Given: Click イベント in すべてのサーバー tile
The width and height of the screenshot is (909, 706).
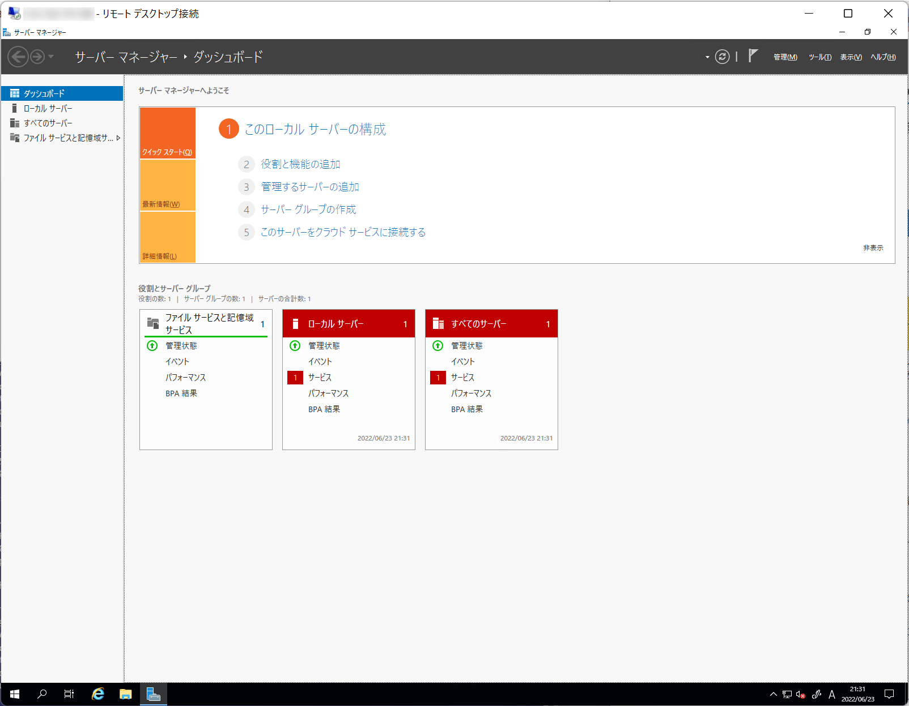Looking at the screenshot, I should coord(463,362).
